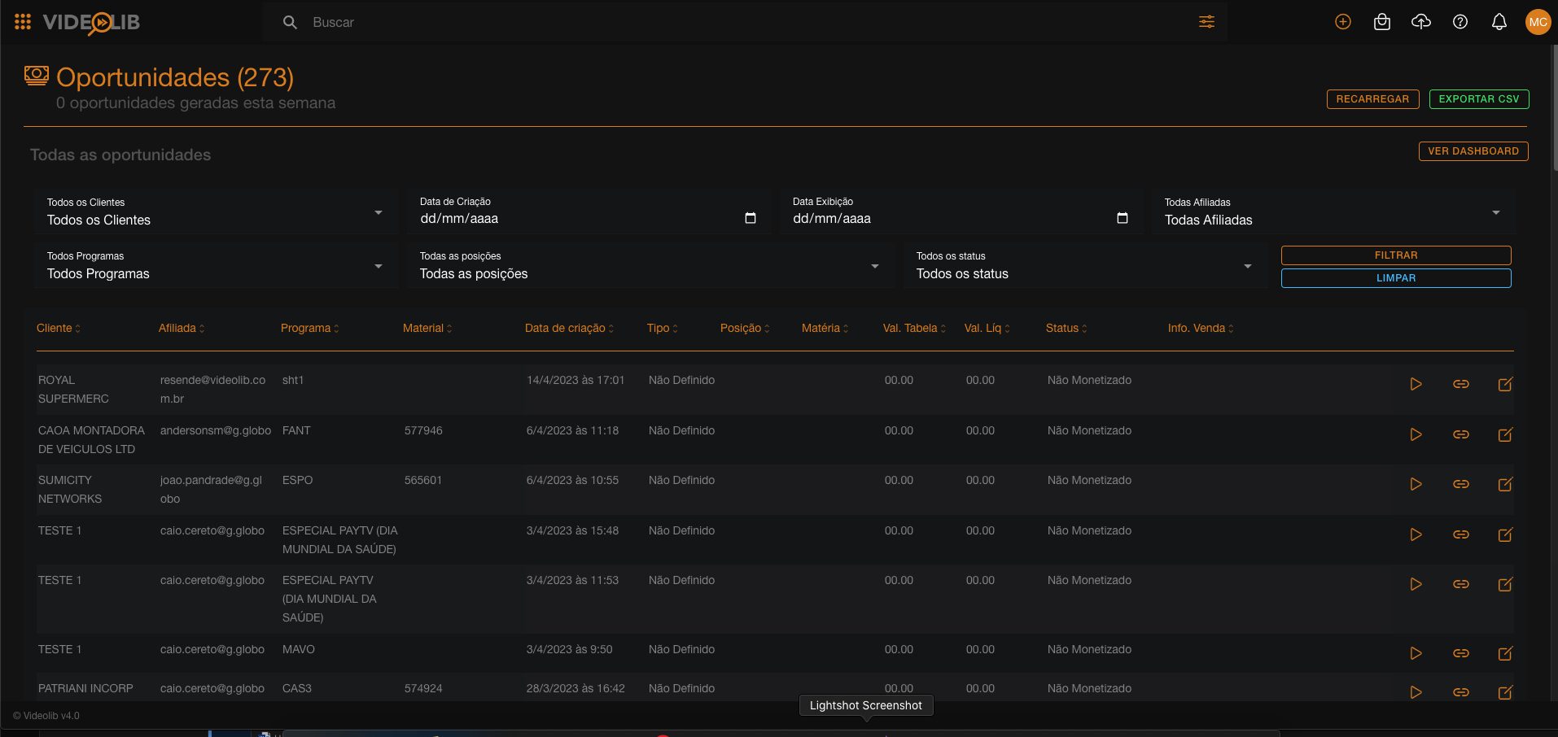Edit the TESTE 1 MAVO opportunity
1558x737 pixels.
[x=1506, y=653]
